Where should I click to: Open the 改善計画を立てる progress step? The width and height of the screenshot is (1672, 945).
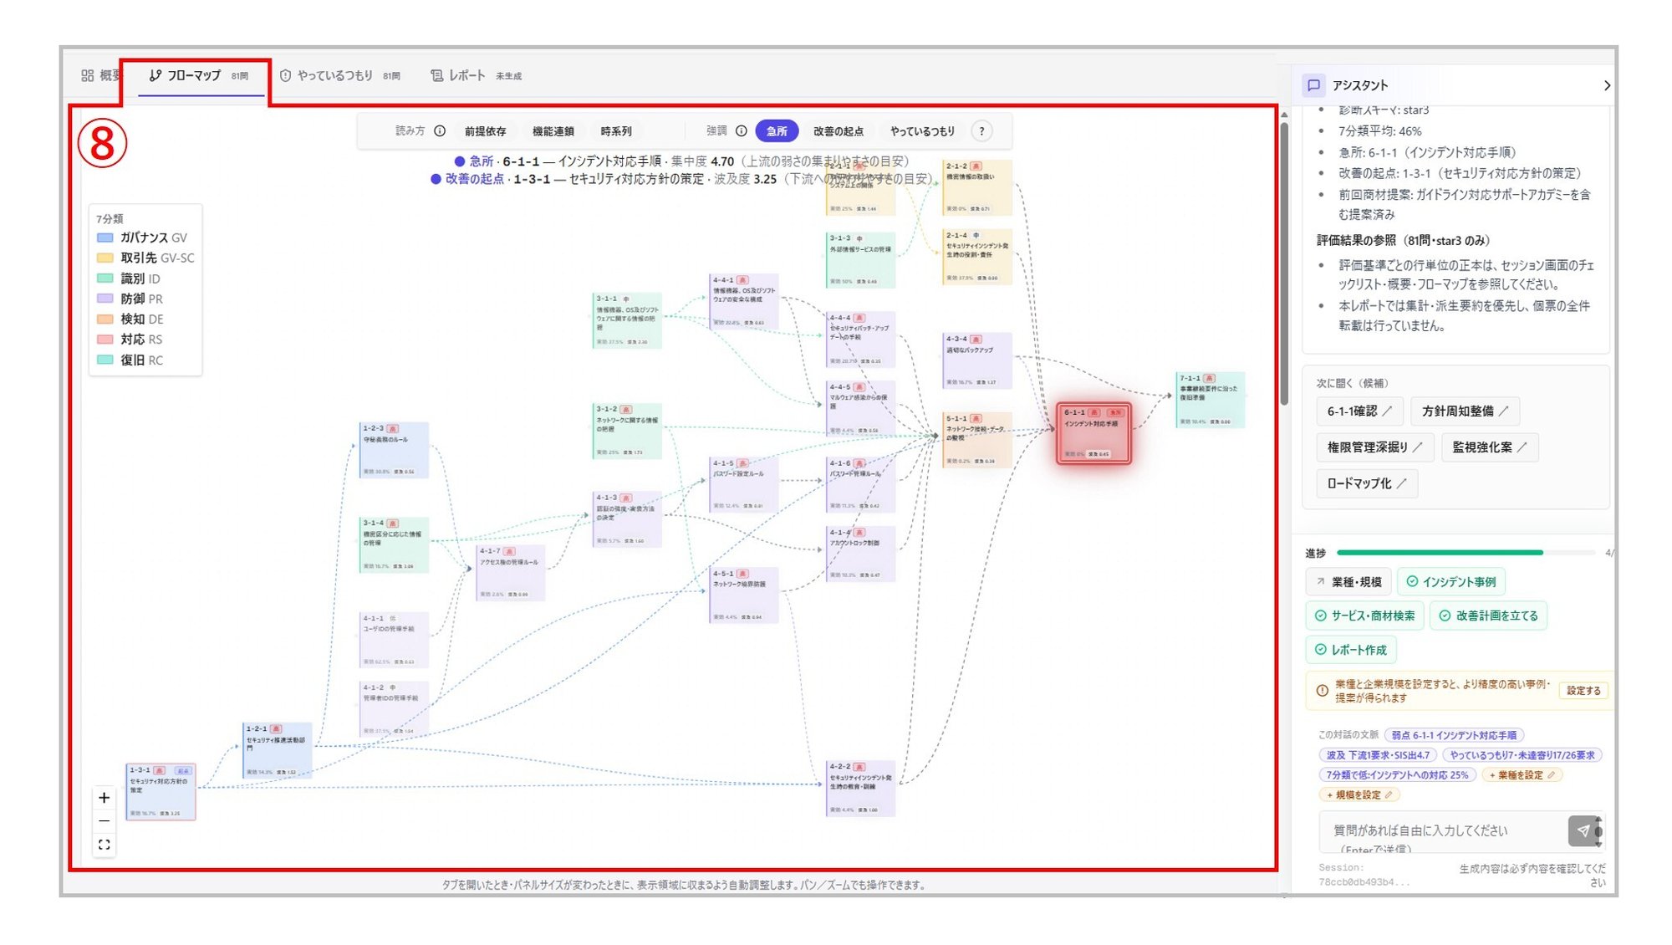point(1489,616)
